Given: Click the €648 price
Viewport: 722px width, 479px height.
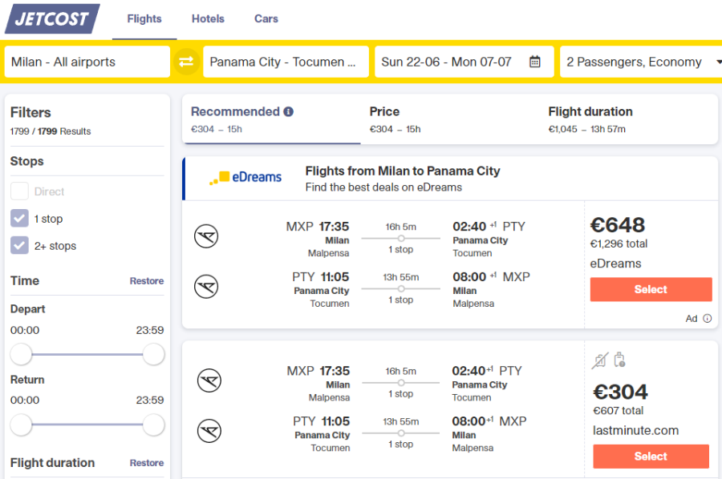Looking at the screenshot, I should [618, 225].
